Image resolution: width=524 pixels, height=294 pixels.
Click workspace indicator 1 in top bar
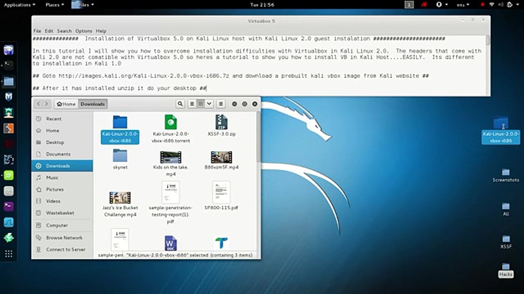pyautogui.click(x=409, y=5)
